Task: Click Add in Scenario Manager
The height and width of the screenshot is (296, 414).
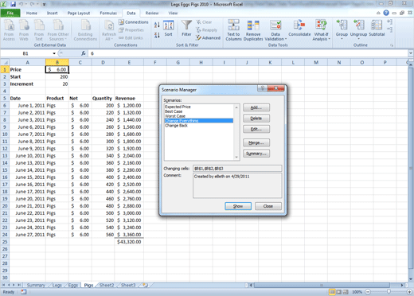Action: click(x=256, y=107)
